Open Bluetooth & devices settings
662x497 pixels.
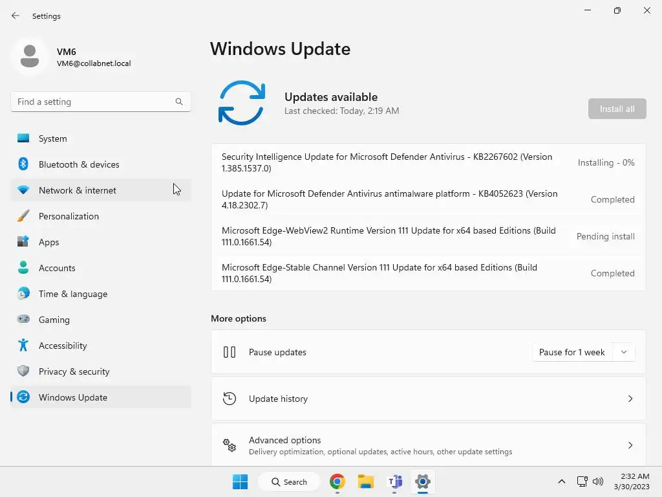coord(101,164)
